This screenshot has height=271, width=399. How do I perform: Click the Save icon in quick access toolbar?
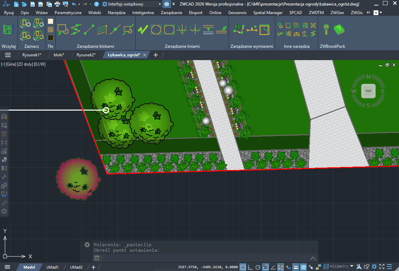32,4
